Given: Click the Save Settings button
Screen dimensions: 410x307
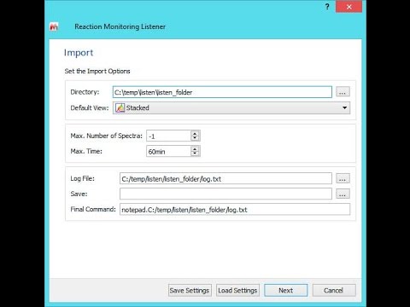Looking at the screenshot, I should pyautogui.click(x=190, y=290).
